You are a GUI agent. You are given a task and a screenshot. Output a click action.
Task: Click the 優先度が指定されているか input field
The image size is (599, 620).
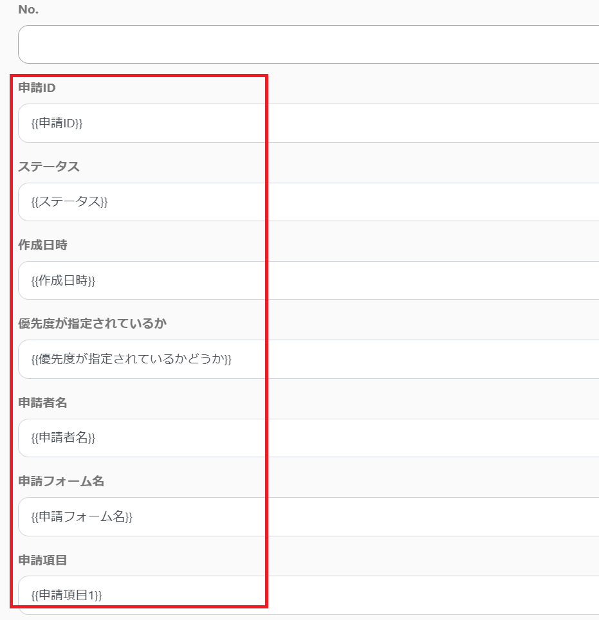309,359
